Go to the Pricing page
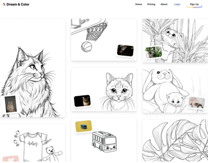The width and height of the screenshot is (208, 163). point(151,4)
